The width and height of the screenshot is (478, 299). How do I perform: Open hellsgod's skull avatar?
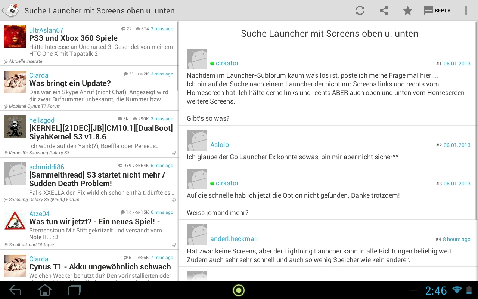(15, 127)
